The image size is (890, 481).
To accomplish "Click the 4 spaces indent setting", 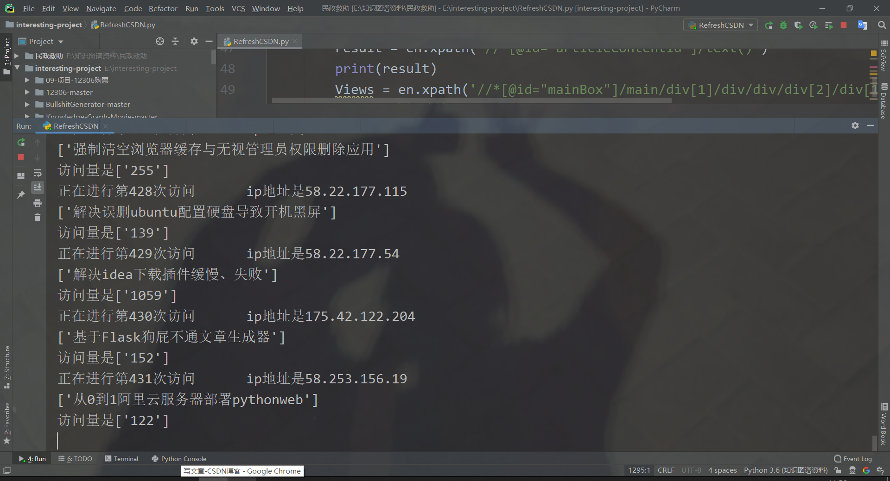I will 722,470.
